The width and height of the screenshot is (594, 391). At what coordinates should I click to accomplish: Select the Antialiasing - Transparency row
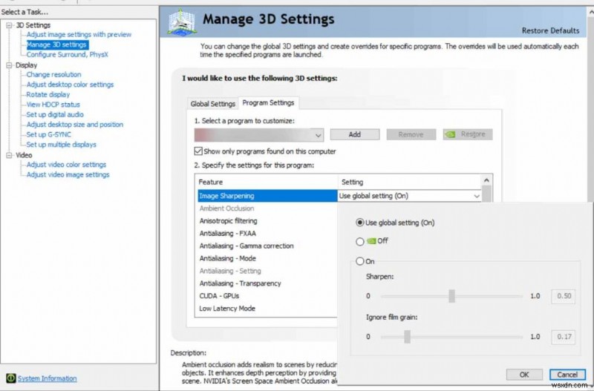[267, 283]
